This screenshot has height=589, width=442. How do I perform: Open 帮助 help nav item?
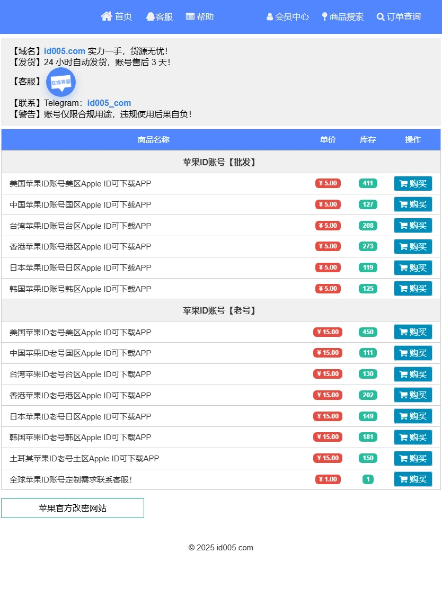[x=200, y=16]
